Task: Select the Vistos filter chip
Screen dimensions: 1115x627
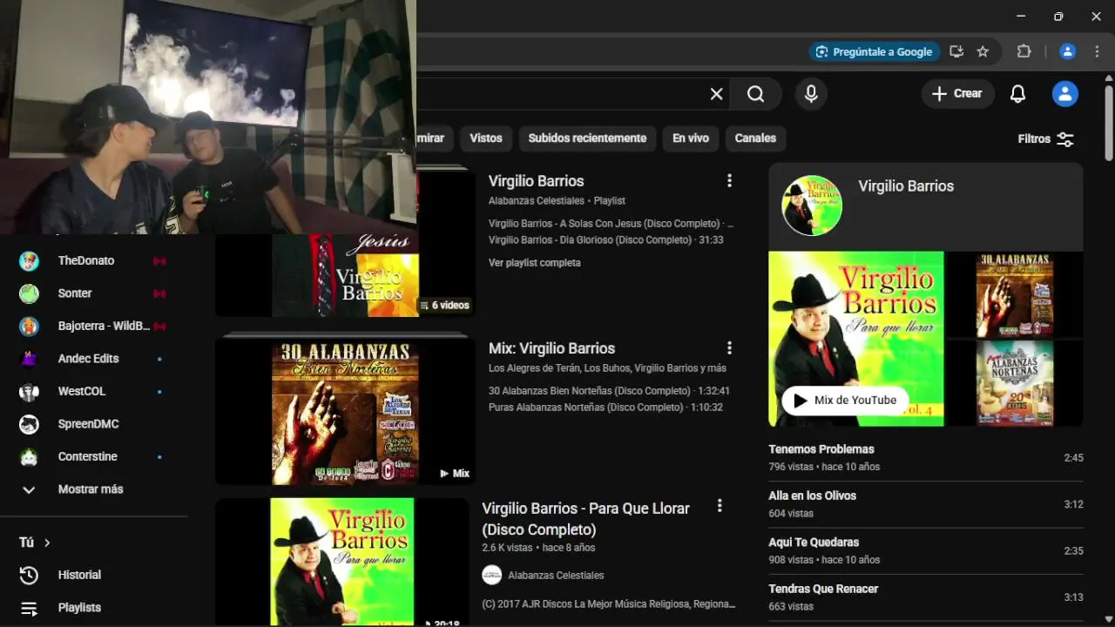Action: 486,138
